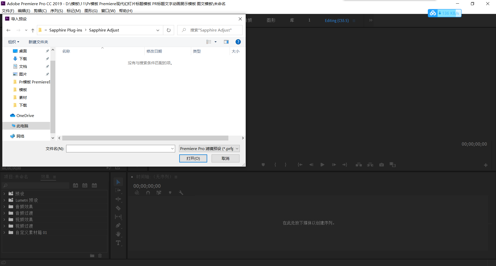Toggle the preview pane button
496x266 pixels.
tap(226, 42)
